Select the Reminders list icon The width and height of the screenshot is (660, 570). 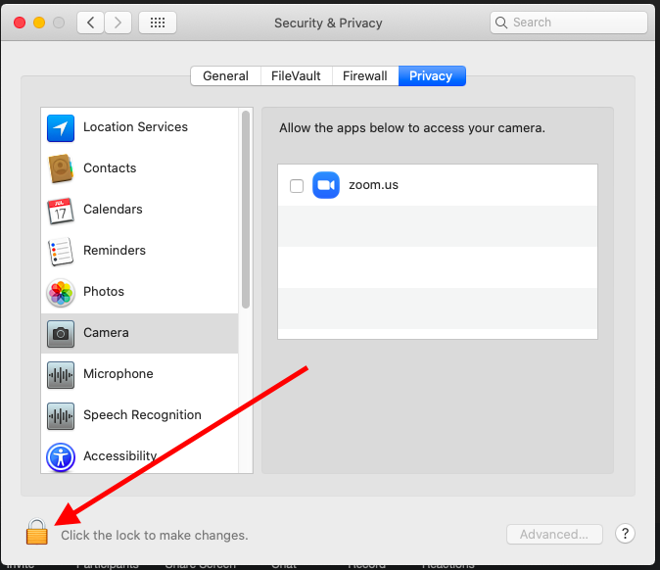pos(61,251)
